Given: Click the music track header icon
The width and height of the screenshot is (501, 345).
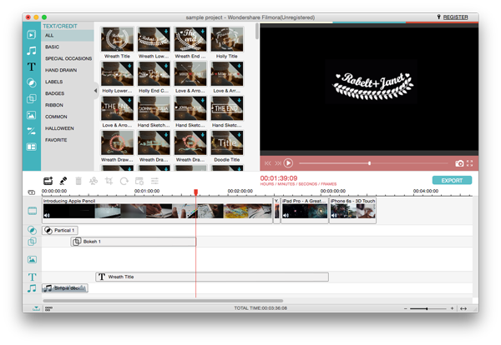Looking at the screenshot, I should coord(32,288).
